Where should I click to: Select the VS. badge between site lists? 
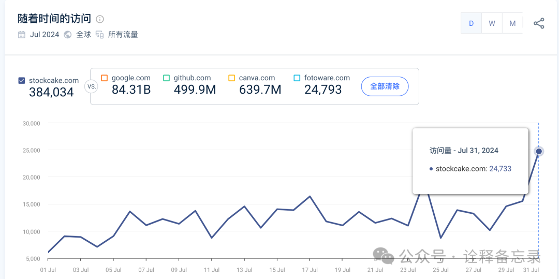(91, 86)
